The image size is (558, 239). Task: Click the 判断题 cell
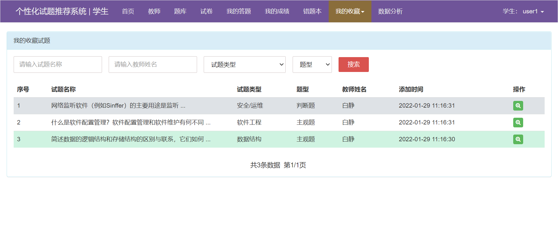[306, 106]
